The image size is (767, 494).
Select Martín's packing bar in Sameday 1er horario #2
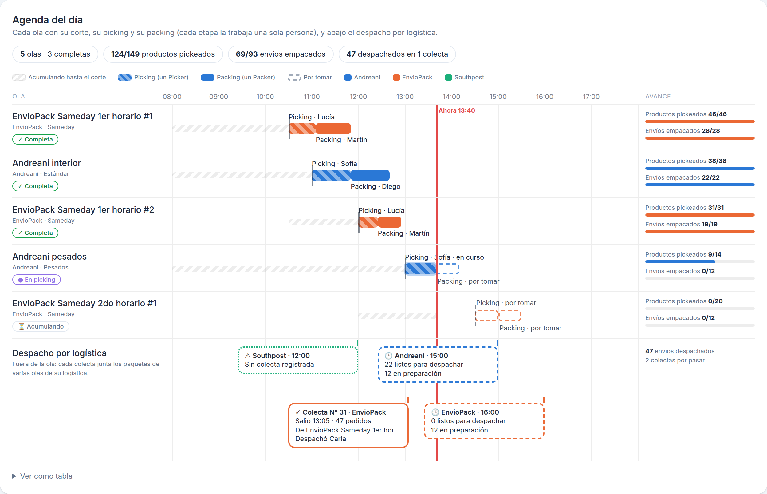click(x=390, y=222)
